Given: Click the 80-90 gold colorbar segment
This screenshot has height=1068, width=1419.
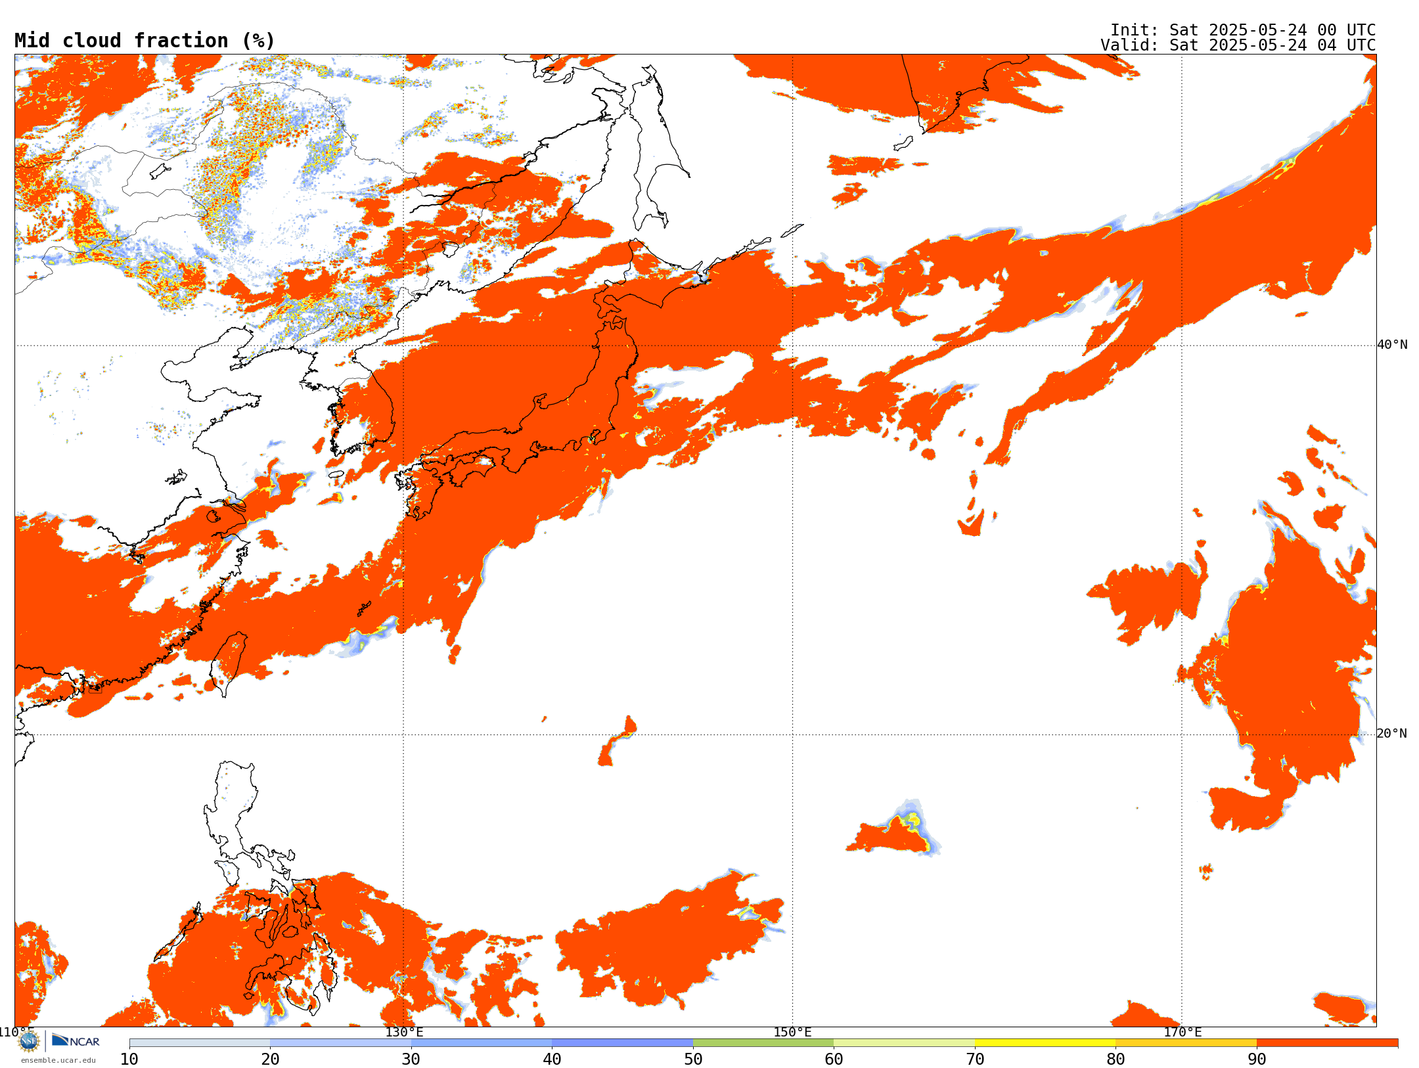Looking at the screenshot, I should (1186, 1043).
